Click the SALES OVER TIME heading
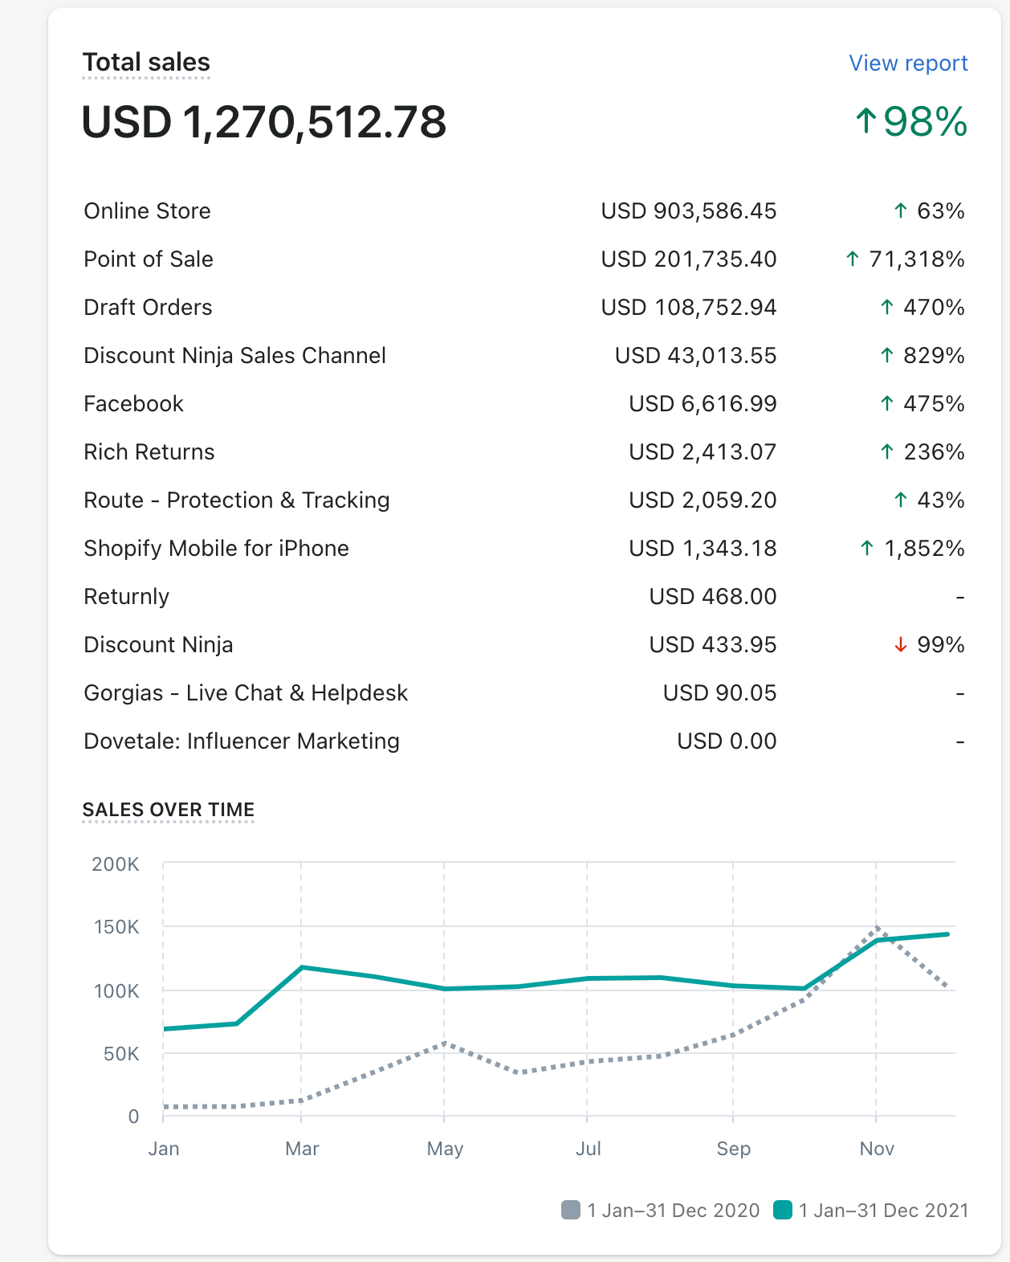 169,810
